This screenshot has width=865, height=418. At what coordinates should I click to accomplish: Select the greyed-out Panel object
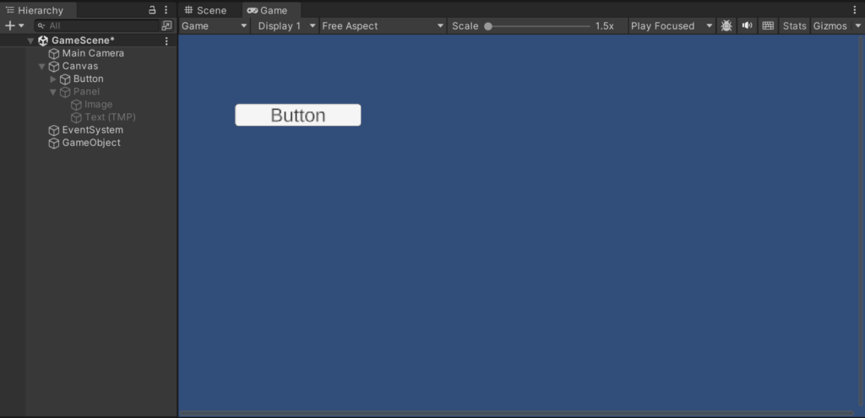(88, 91)
